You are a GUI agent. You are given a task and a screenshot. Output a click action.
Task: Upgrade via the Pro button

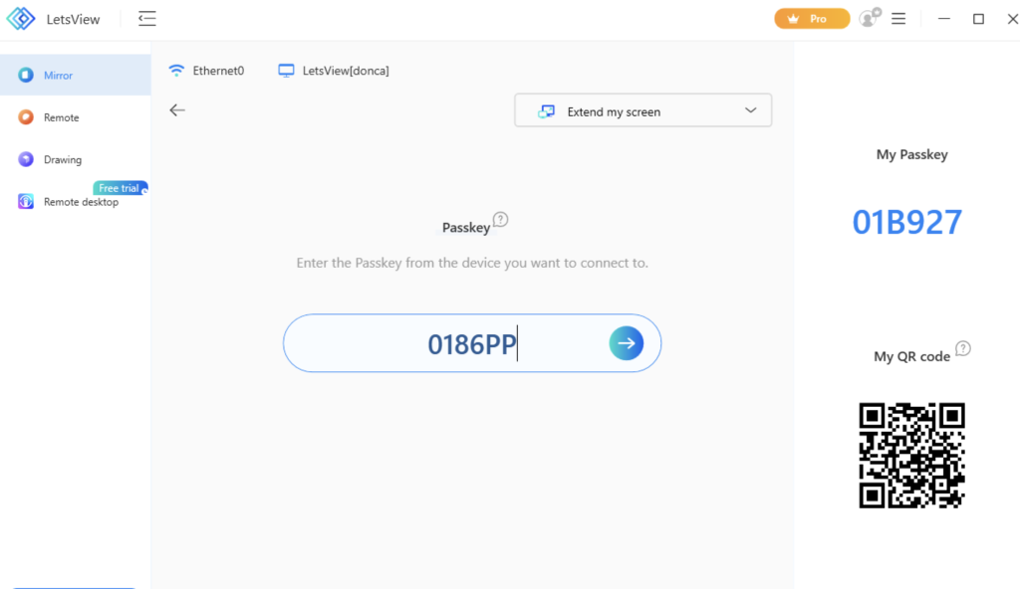tap(812, 19)
